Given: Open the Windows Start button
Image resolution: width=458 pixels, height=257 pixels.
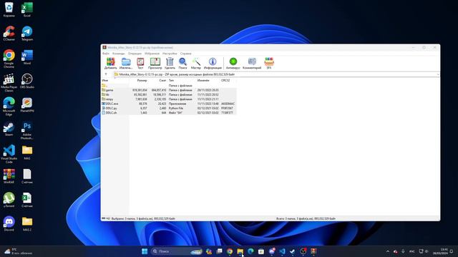Looking at the screenshot, I should point(145,251).
